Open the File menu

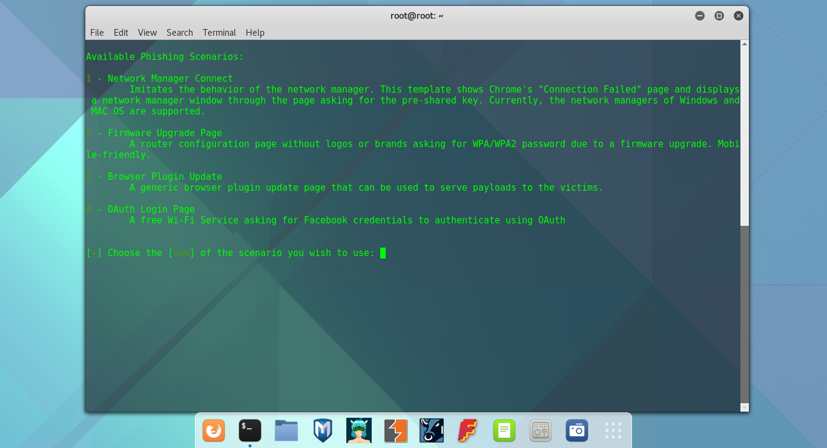(x=97, y=33)
